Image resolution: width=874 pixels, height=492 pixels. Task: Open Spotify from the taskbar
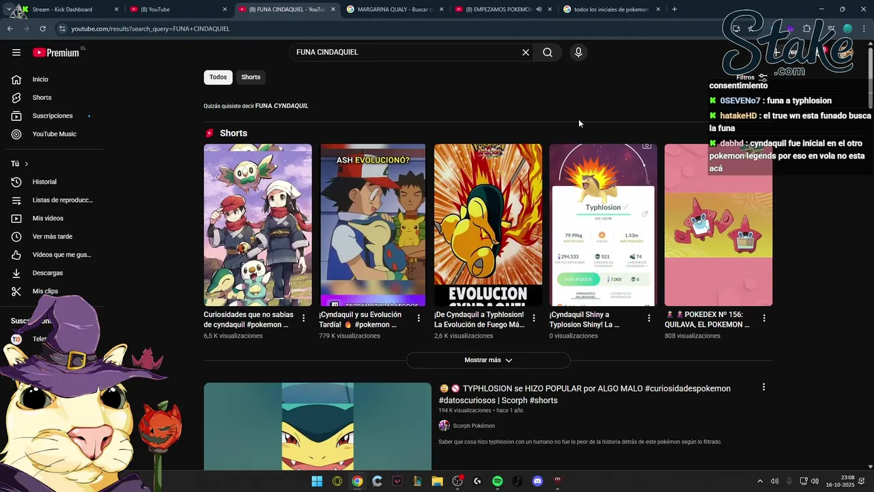497,481
